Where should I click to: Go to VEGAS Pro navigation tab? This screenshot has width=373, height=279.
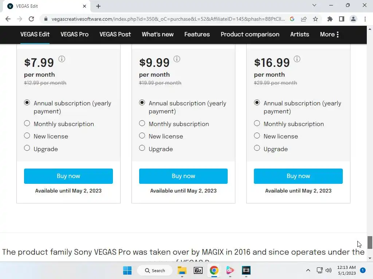point(74,35)
